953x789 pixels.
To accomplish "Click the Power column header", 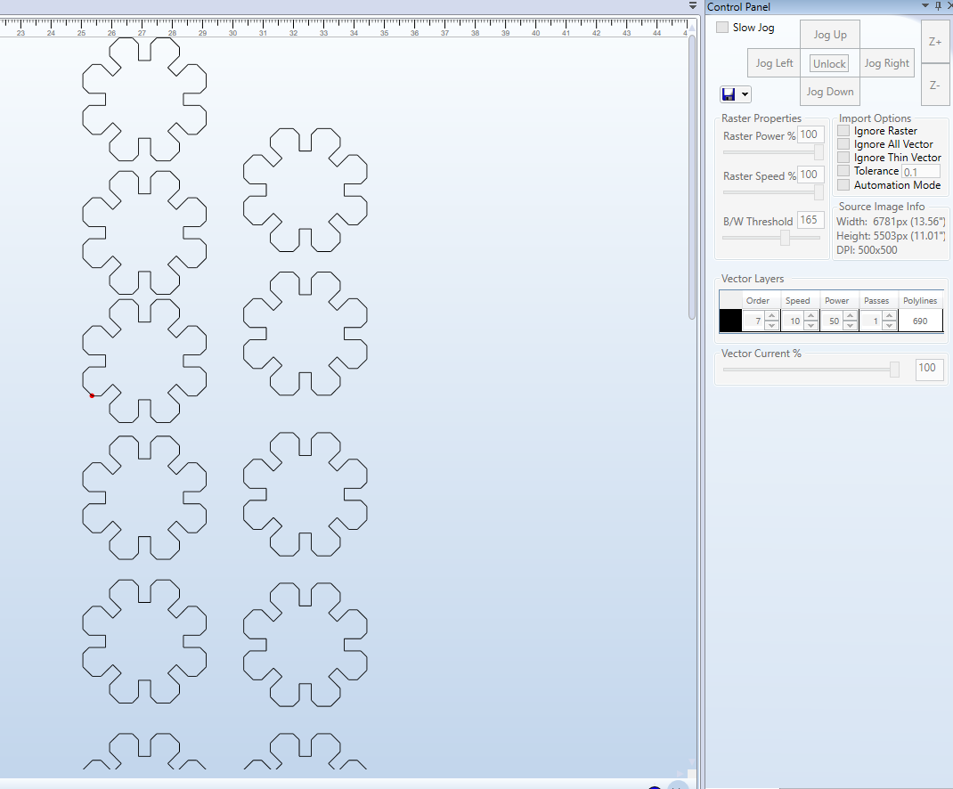I will click(x=837, y=300).
